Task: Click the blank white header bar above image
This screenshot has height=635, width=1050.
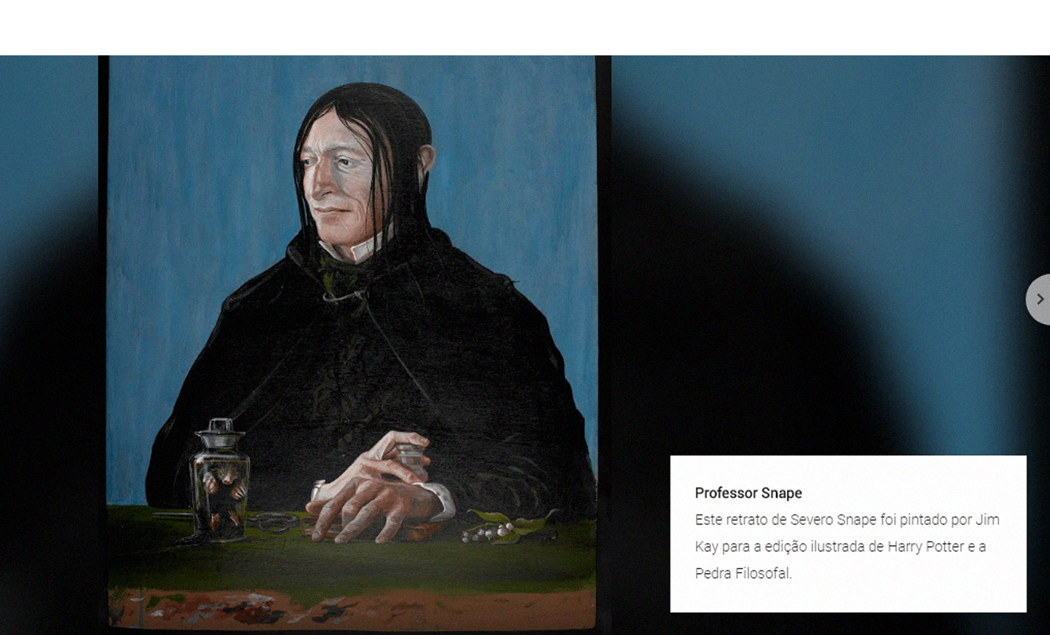Action: (525, 28)
